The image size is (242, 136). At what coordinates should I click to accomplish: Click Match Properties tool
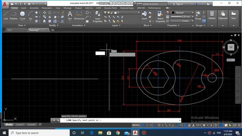[x=160, y=17]
